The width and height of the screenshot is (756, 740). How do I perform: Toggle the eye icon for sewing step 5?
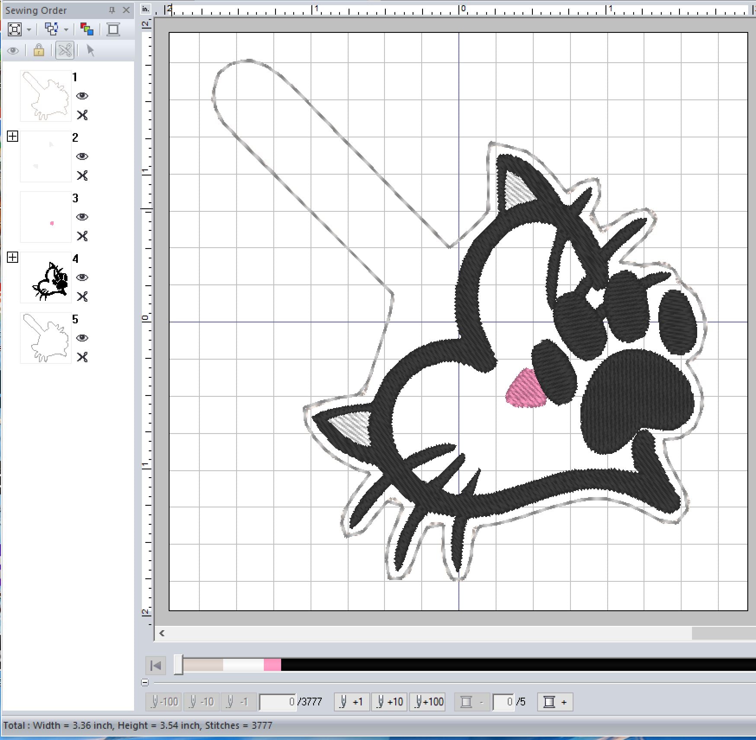pos(82,338)
